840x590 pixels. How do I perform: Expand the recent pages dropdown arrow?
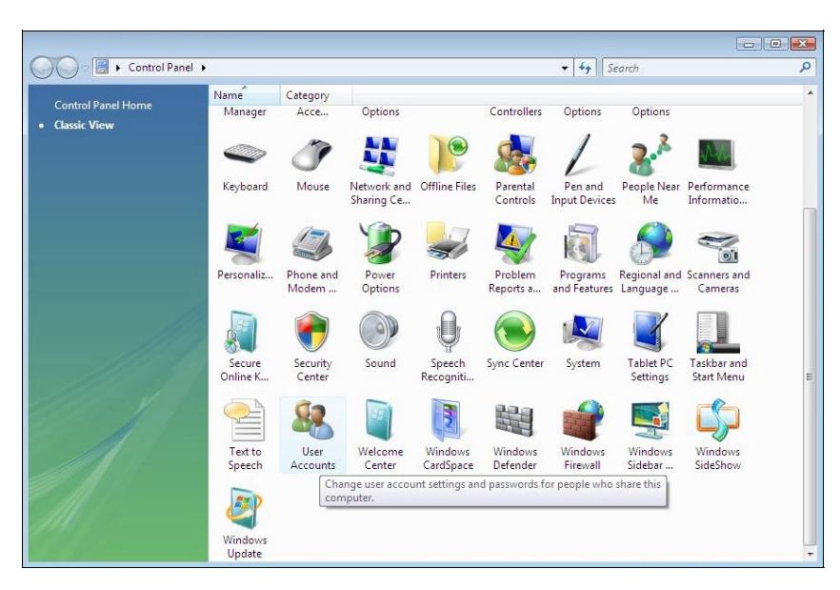[85, 68]
